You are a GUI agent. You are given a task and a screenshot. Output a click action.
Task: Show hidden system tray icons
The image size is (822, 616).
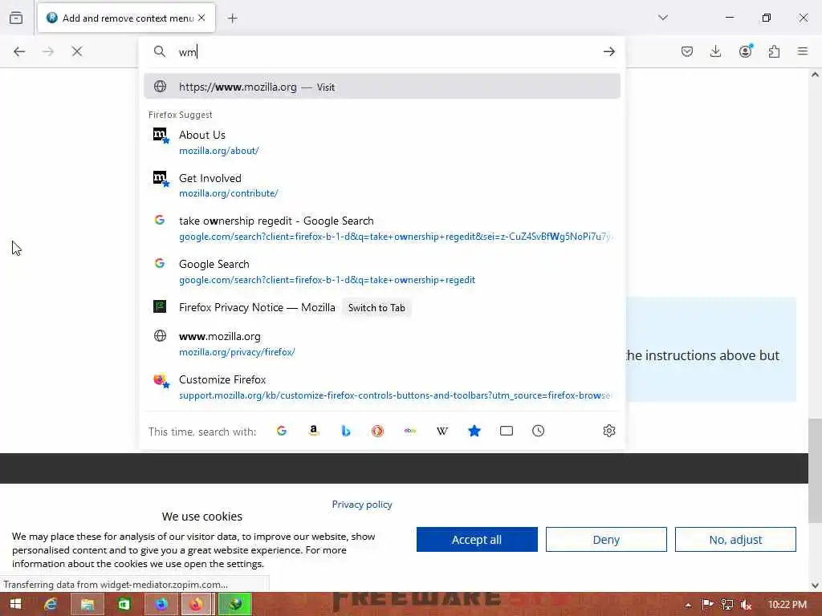(x=688, y=605)
